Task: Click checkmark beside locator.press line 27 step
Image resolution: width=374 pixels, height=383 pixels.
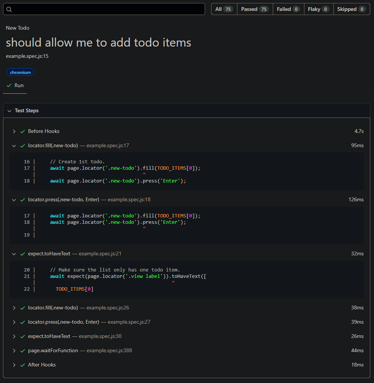Action: pos(23,322)
